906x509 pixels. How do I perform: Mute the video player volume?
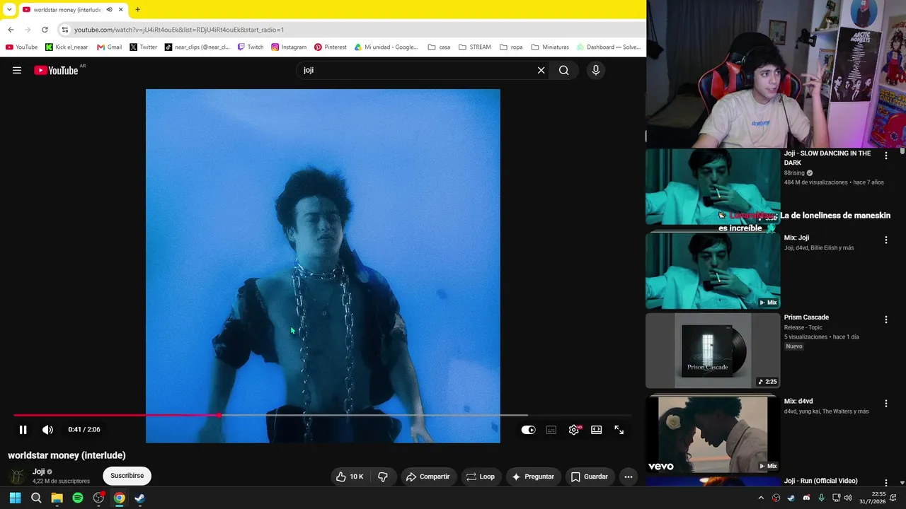coord(47,430)
